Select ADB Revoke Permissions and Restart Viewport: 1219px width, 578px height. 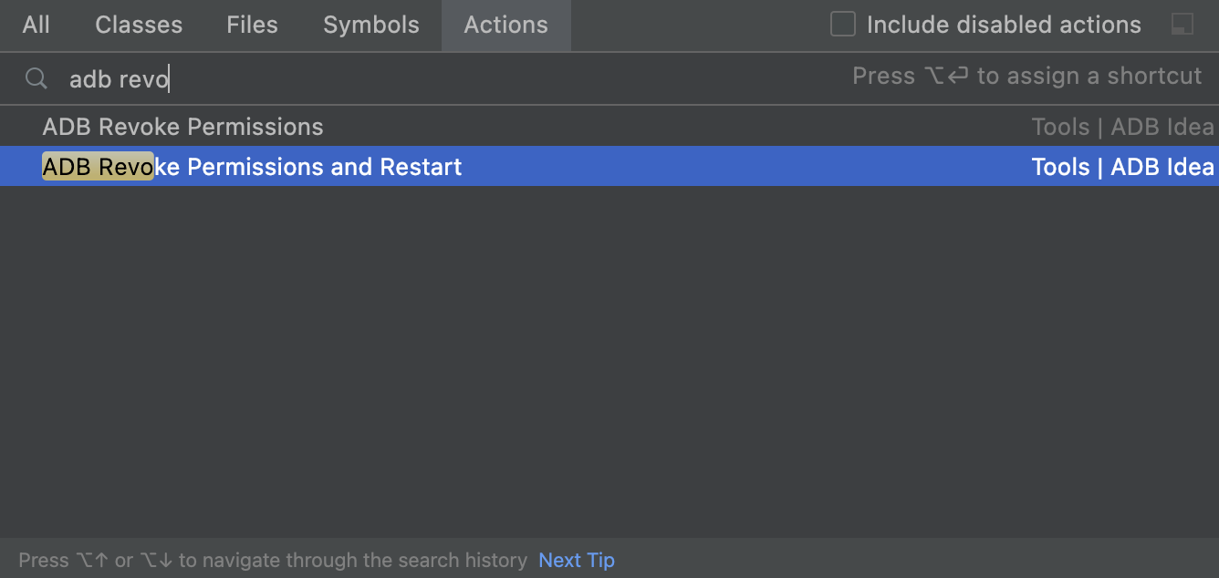pos(252,167)
